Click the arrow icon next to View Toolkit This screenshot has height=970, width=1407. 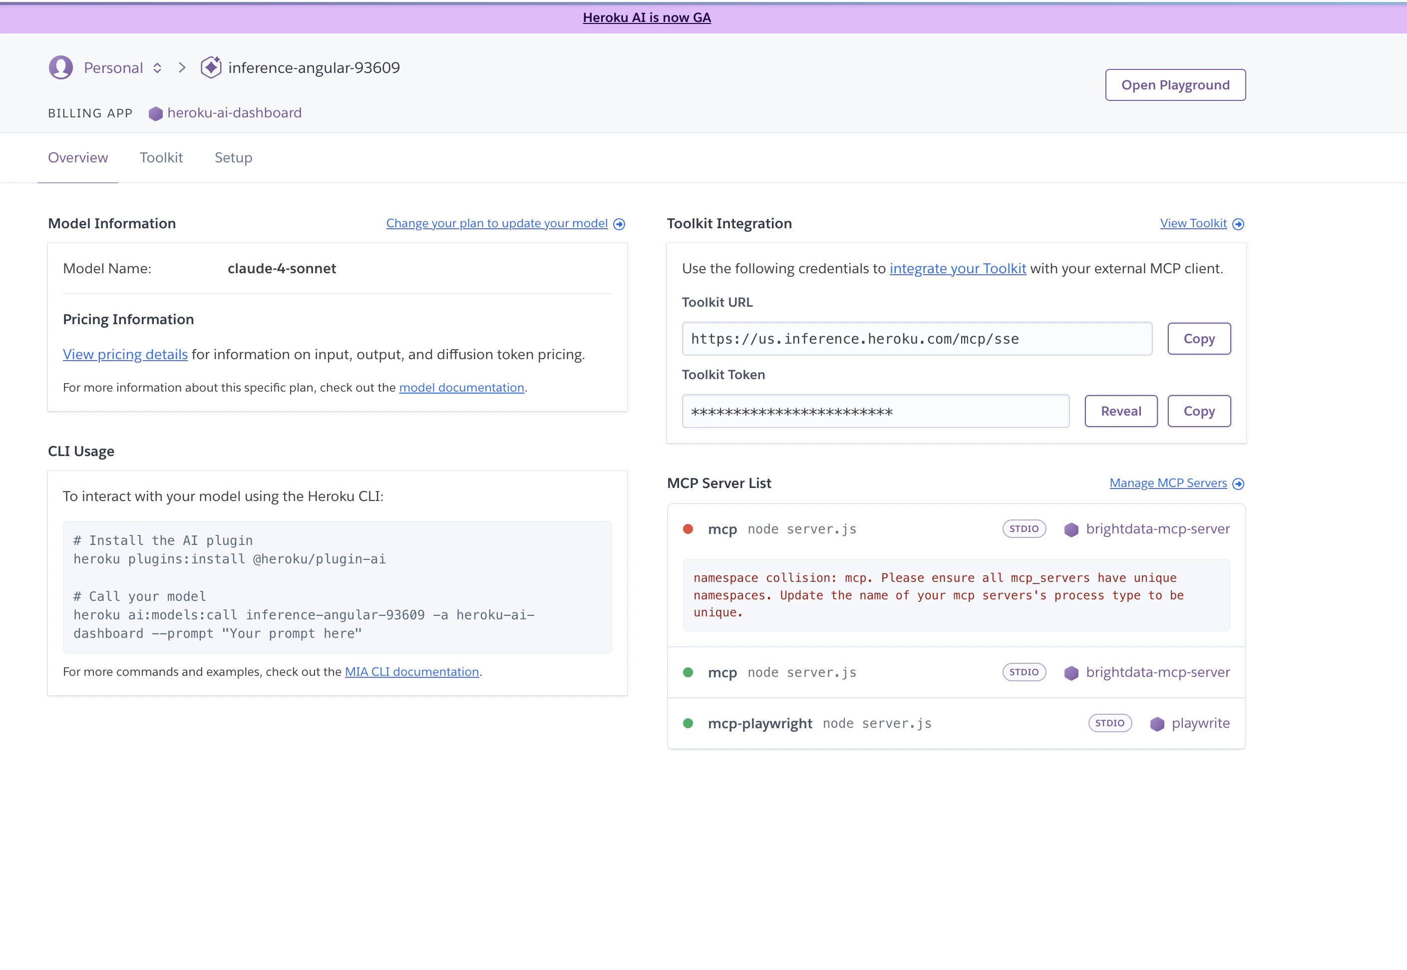[x=1239, y=224]
